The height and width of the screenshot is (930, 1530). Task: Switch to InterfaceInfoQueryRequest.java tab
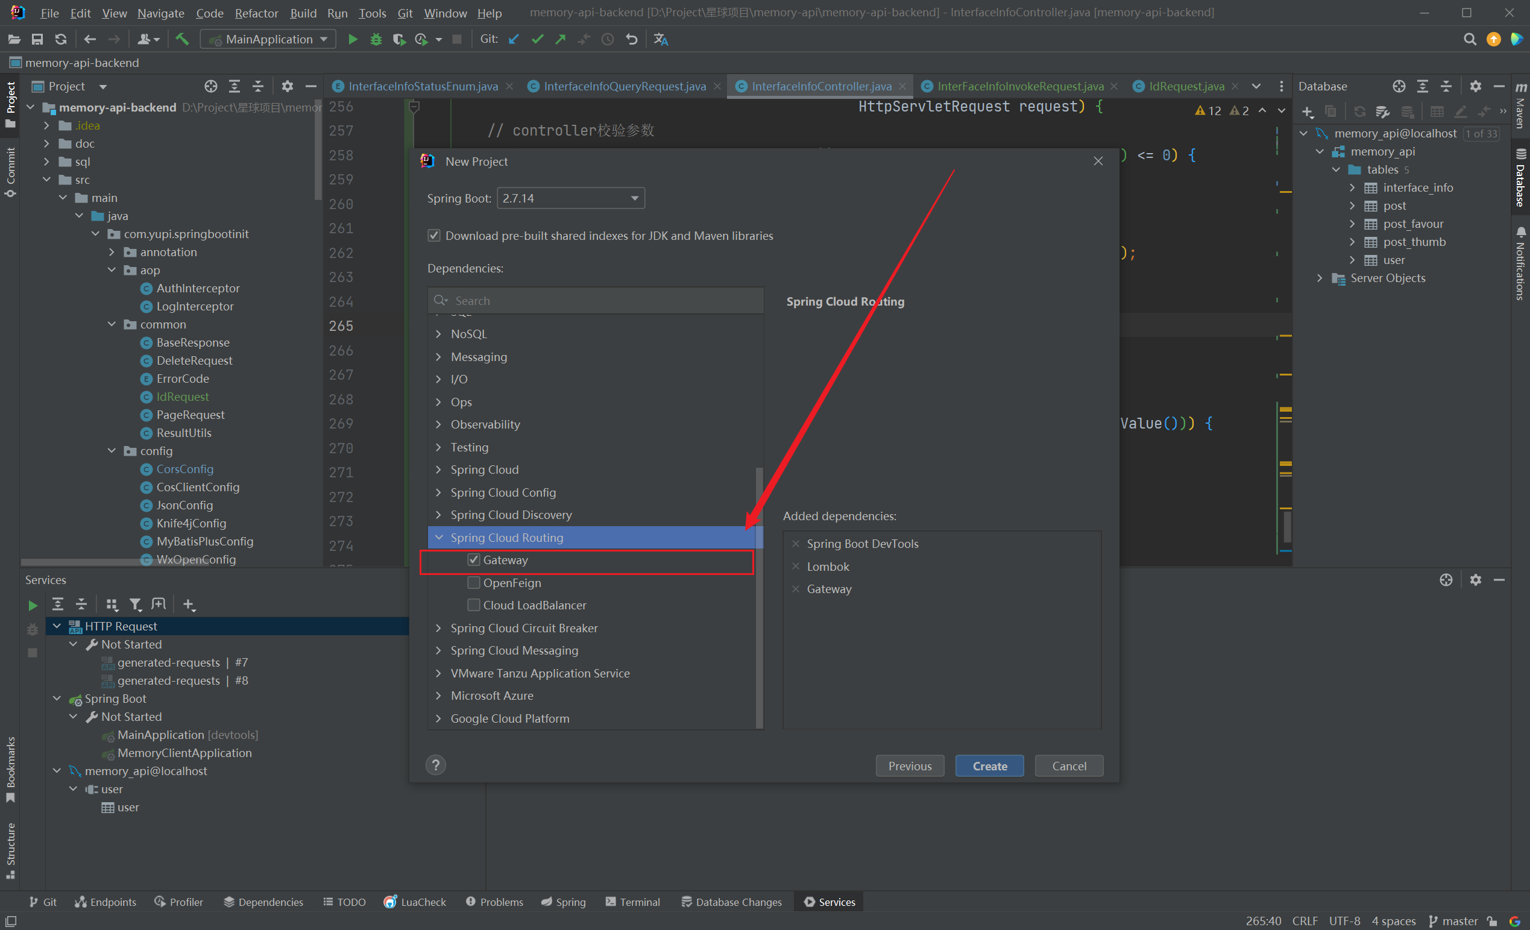click(x=624, y=86)
